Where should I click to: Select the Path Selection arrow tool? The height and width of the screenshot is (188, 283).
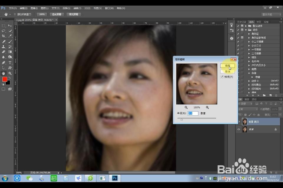4,68
